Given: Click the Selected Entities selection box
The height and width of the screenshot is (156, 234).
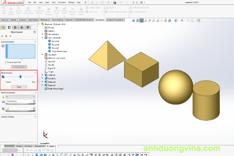Looking at the screenshot, I should pos(21,51).
